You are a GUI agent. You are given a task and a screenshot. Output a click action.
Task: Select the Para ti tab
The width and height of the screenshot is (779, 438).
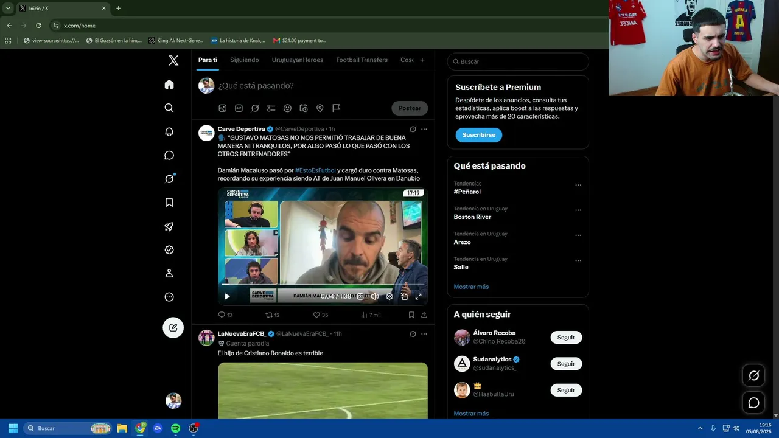(208, 60)
